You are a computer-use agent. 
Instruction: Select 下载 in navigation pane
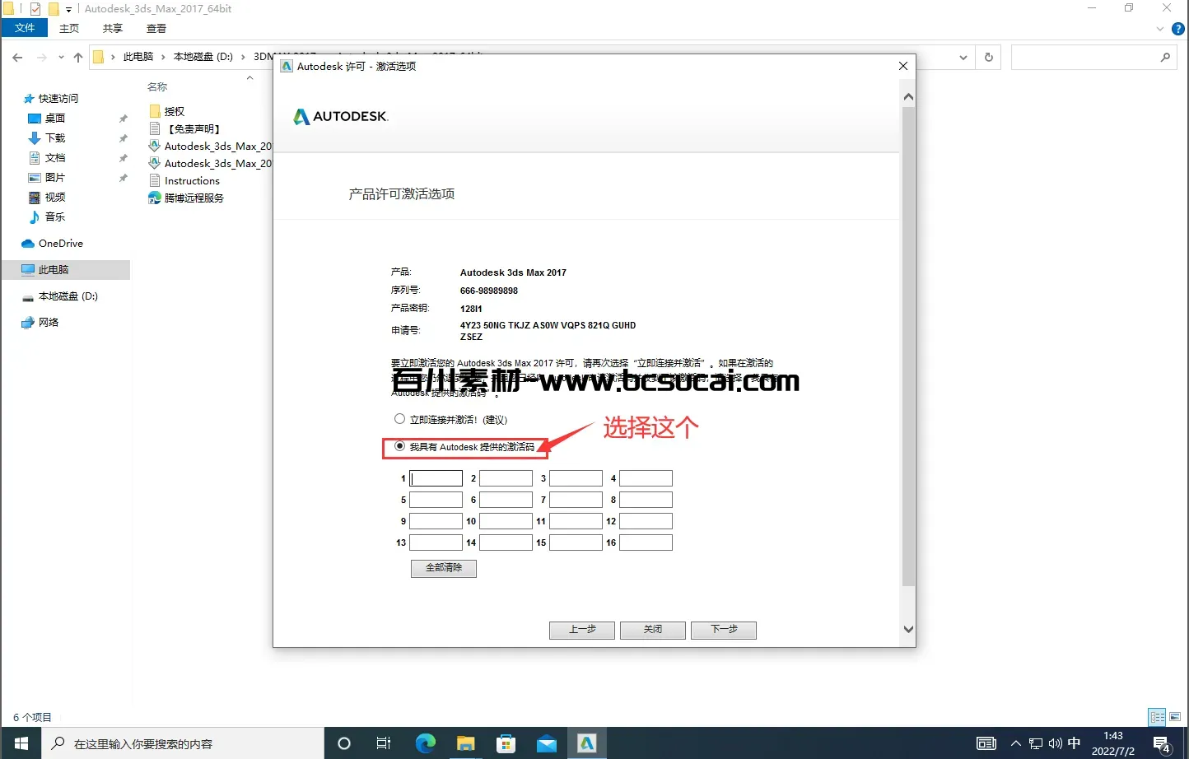click(x=55, y=137)
